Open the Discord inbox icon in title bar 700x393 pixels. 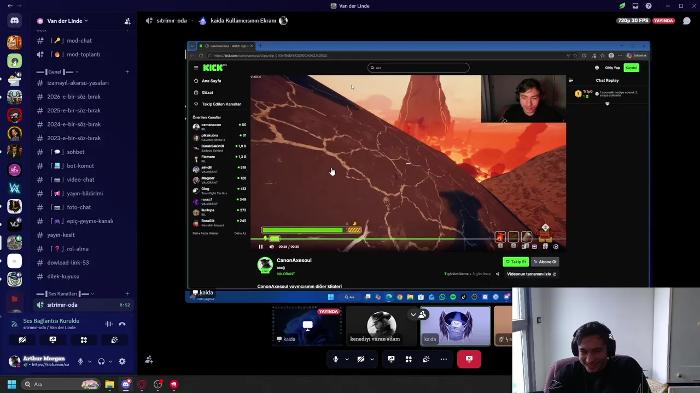click(x=635, y=6)
